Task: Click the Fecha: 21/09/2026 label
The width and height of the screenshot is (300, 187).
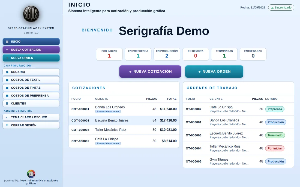Action: (x=253, y=8)
